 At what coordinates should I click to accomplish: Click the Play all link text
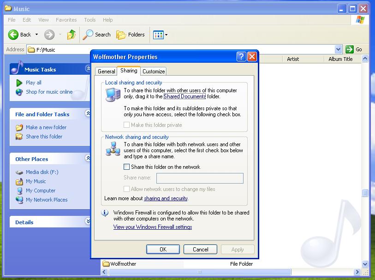pos(34,83)
